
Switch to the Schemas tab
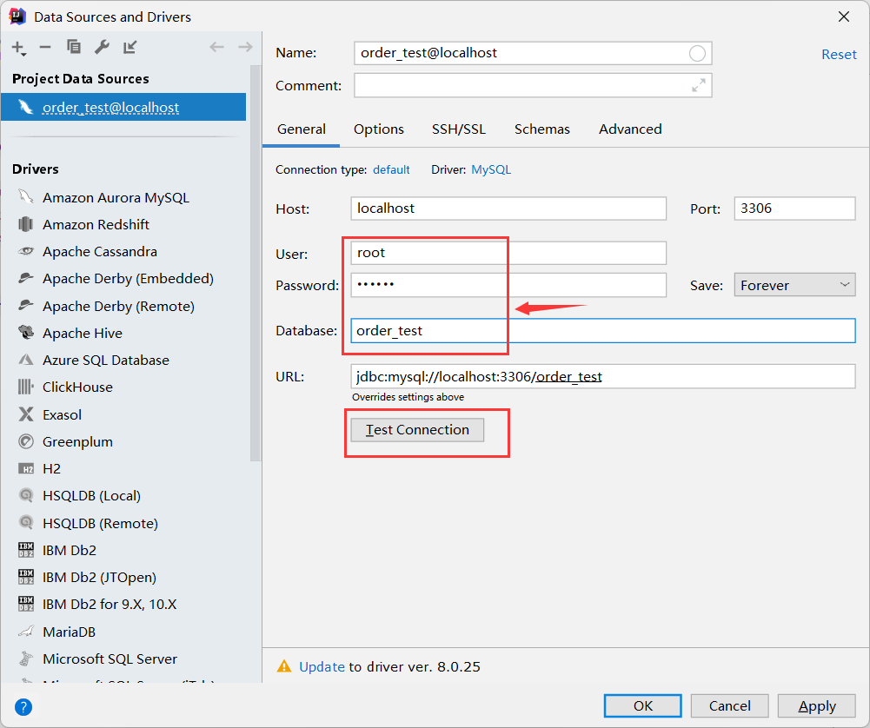coord(542,129)
